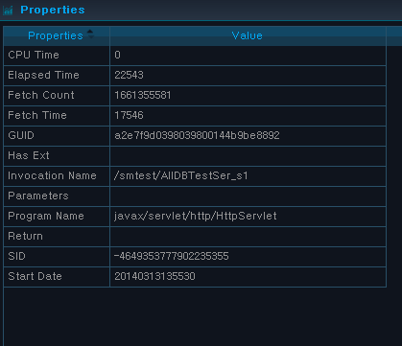Click the Properties panel chart icon

[8, 11]
